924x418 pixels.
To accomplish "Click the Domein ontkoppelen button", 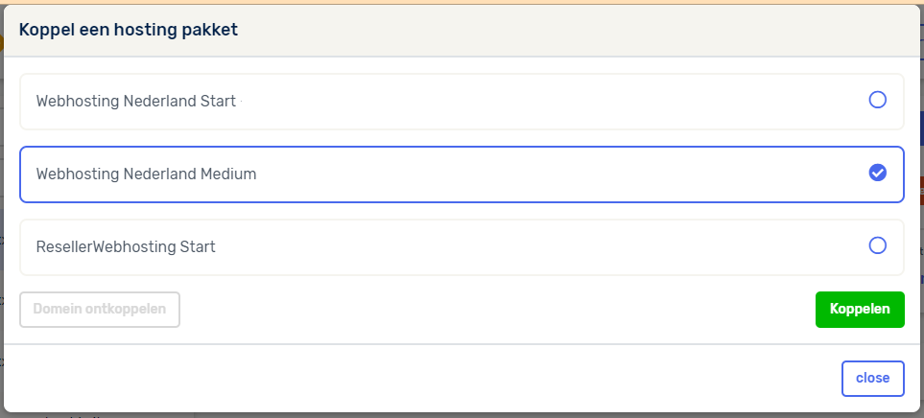I will (100, 309).
